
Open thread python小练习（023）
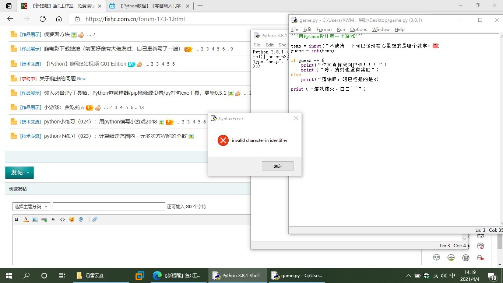[115, 136]
